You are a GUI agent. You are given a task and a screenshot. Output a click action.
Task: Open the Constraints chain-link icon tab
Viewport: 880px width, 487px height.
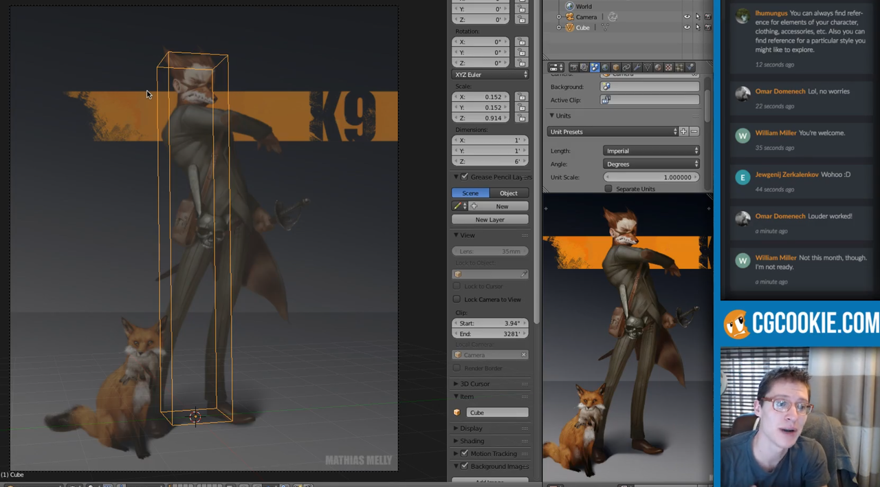(x=626, y=67)
